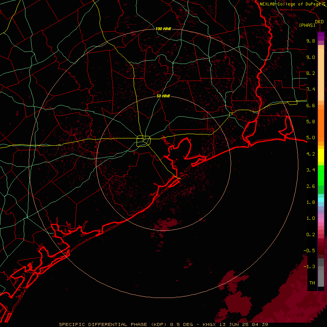This screenshot has width=327, height=327.
Task: Click the "SPECIFIC DIFFERENTIAL PHASE (KDP)" caption text
Action: click(x=112, y=324)
